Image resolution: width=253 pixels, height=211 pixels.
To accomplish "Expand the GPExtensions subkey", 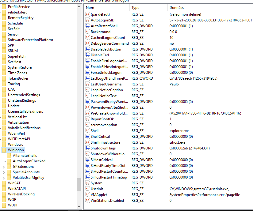I will pyautogui.click(x=4, y=167).
